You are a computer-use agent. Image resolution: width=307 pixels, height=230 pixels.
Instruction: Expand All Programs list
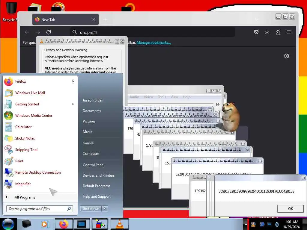40,197
